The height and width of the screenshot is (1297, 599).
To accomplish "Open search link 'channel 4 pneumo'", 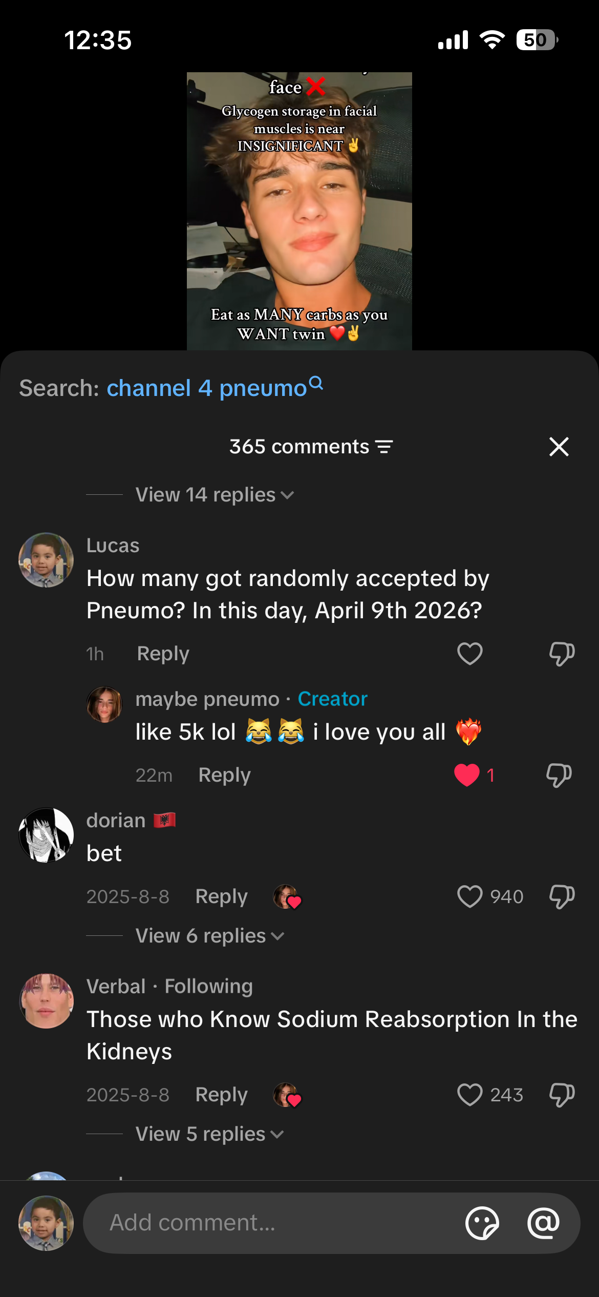I will point(206,388).
